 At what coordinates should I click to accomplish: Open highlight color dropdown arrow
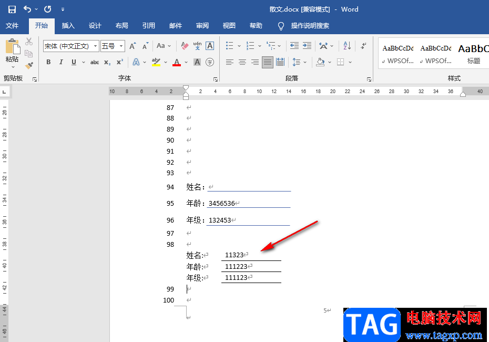[166, 63]
